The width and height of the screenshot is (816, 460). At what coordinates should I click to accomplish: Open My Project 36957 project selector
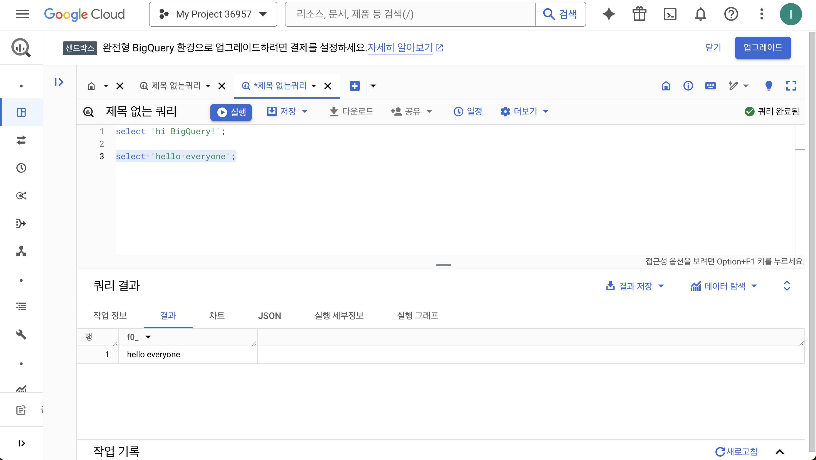(213, 14)
